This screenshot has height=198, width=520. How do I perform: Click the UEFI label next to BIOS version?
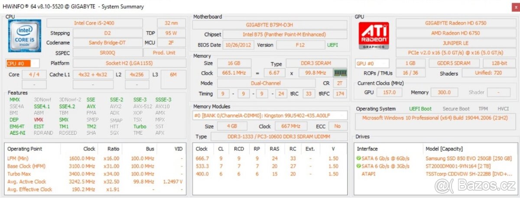[332, 45]
